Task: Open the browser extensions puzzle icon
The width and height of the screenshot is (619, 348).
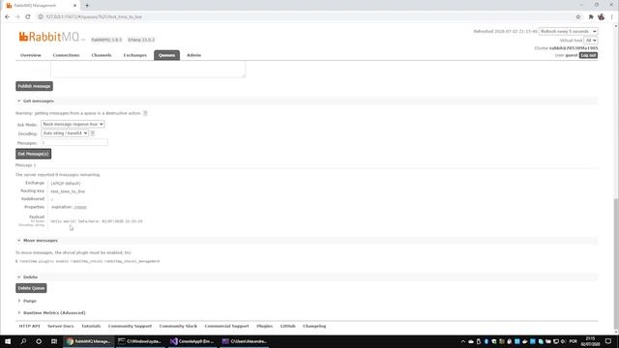Action: [591, 17]
